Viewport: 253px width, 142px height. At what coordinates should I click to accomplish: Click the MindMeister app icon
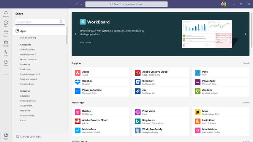[x=198, y=130]
